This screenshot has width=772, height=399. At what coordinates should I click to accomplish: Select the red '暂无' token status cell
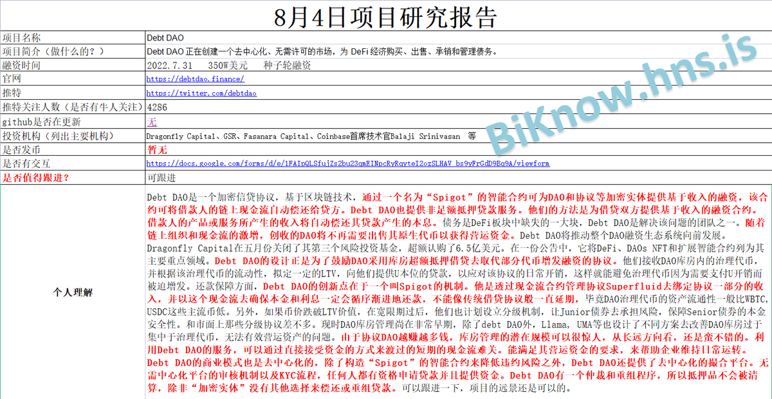pyautogui.click(x=458, y=149)
